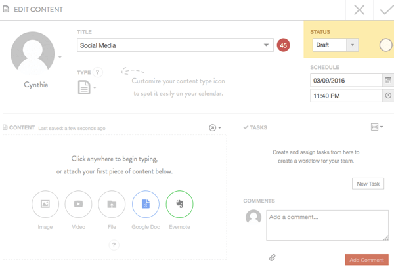Expand the dropdown beside content export icon
394x269 pixels.
pos(219,127)
